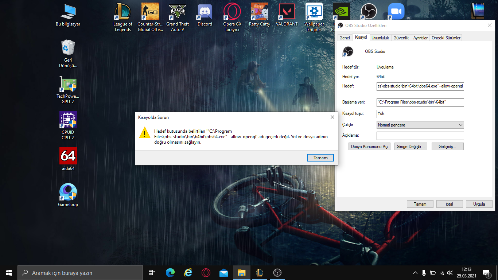Select the Geri Dönüşüm recycle bin icon

[x=68, y=53]
